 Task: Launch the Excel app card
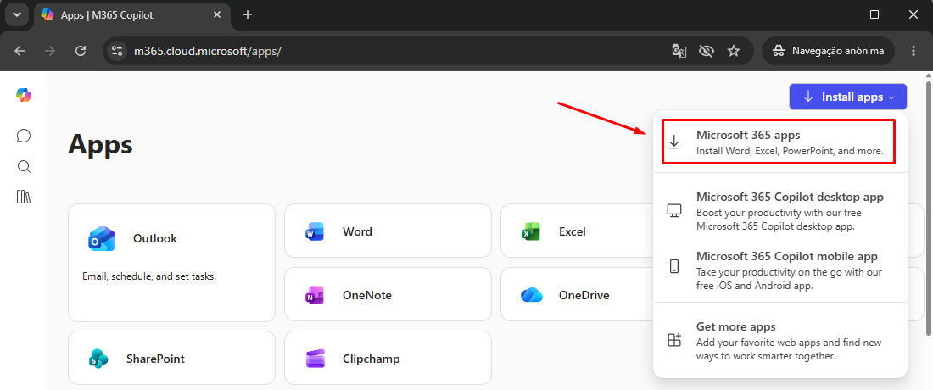tap(575, 231)
